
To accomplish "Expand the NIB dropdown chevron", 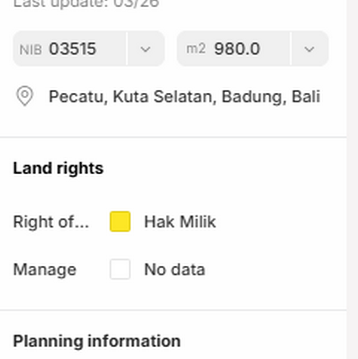I will coord(145,49).
